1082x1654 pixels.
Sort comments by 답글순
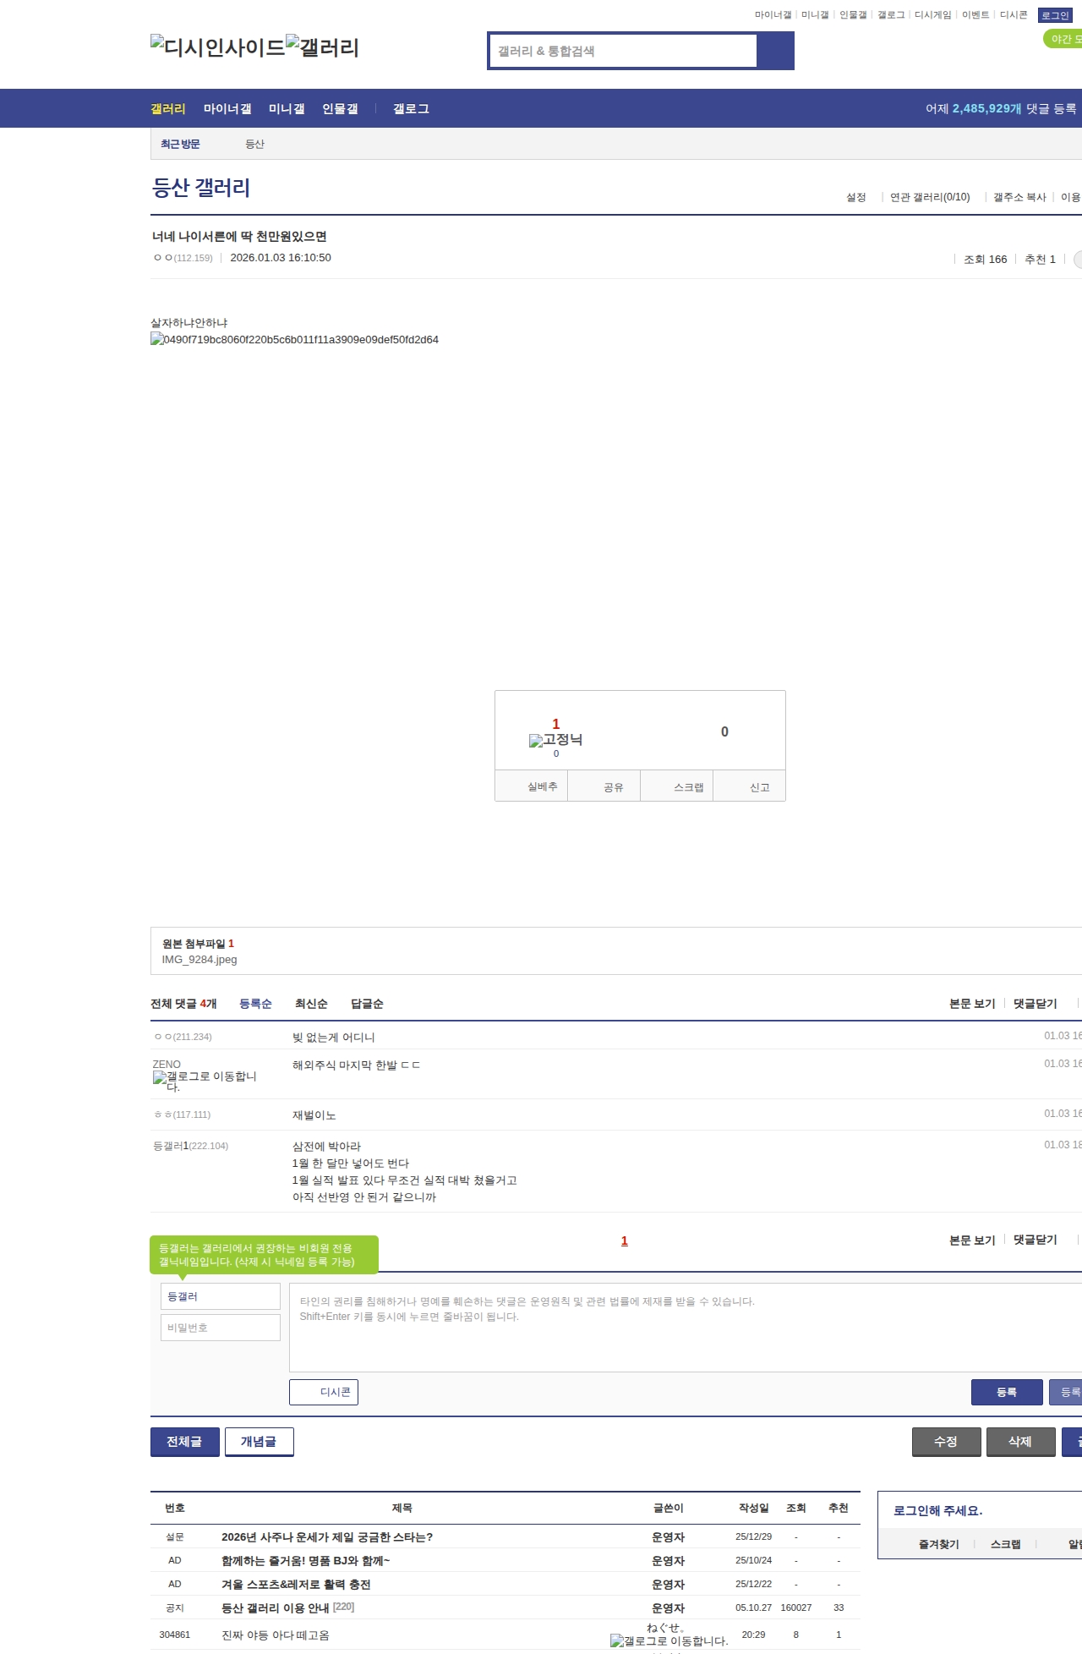[367, 1004]
